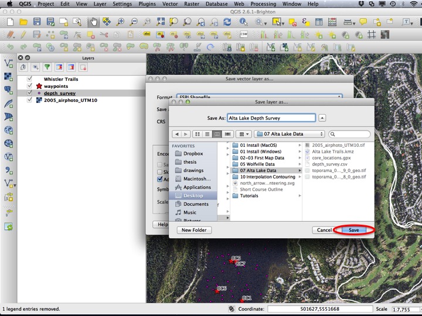Image resolution: width=422 pixels, height=316 pixels.
Task: Switch file dialog to list view
Action: tap(207, 134)
